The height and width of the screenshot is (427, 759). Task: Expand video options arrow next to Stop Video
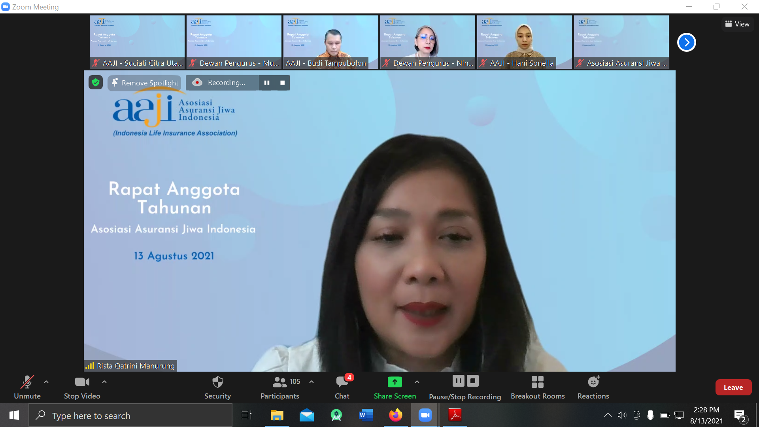(x=104, y=382)
